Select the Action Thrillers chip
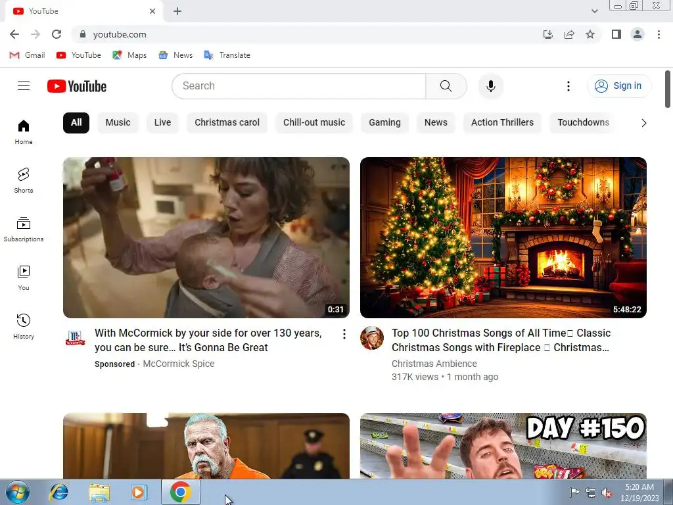Image resolution: width=673 pixels, height=505 pixels. [502, 123]
